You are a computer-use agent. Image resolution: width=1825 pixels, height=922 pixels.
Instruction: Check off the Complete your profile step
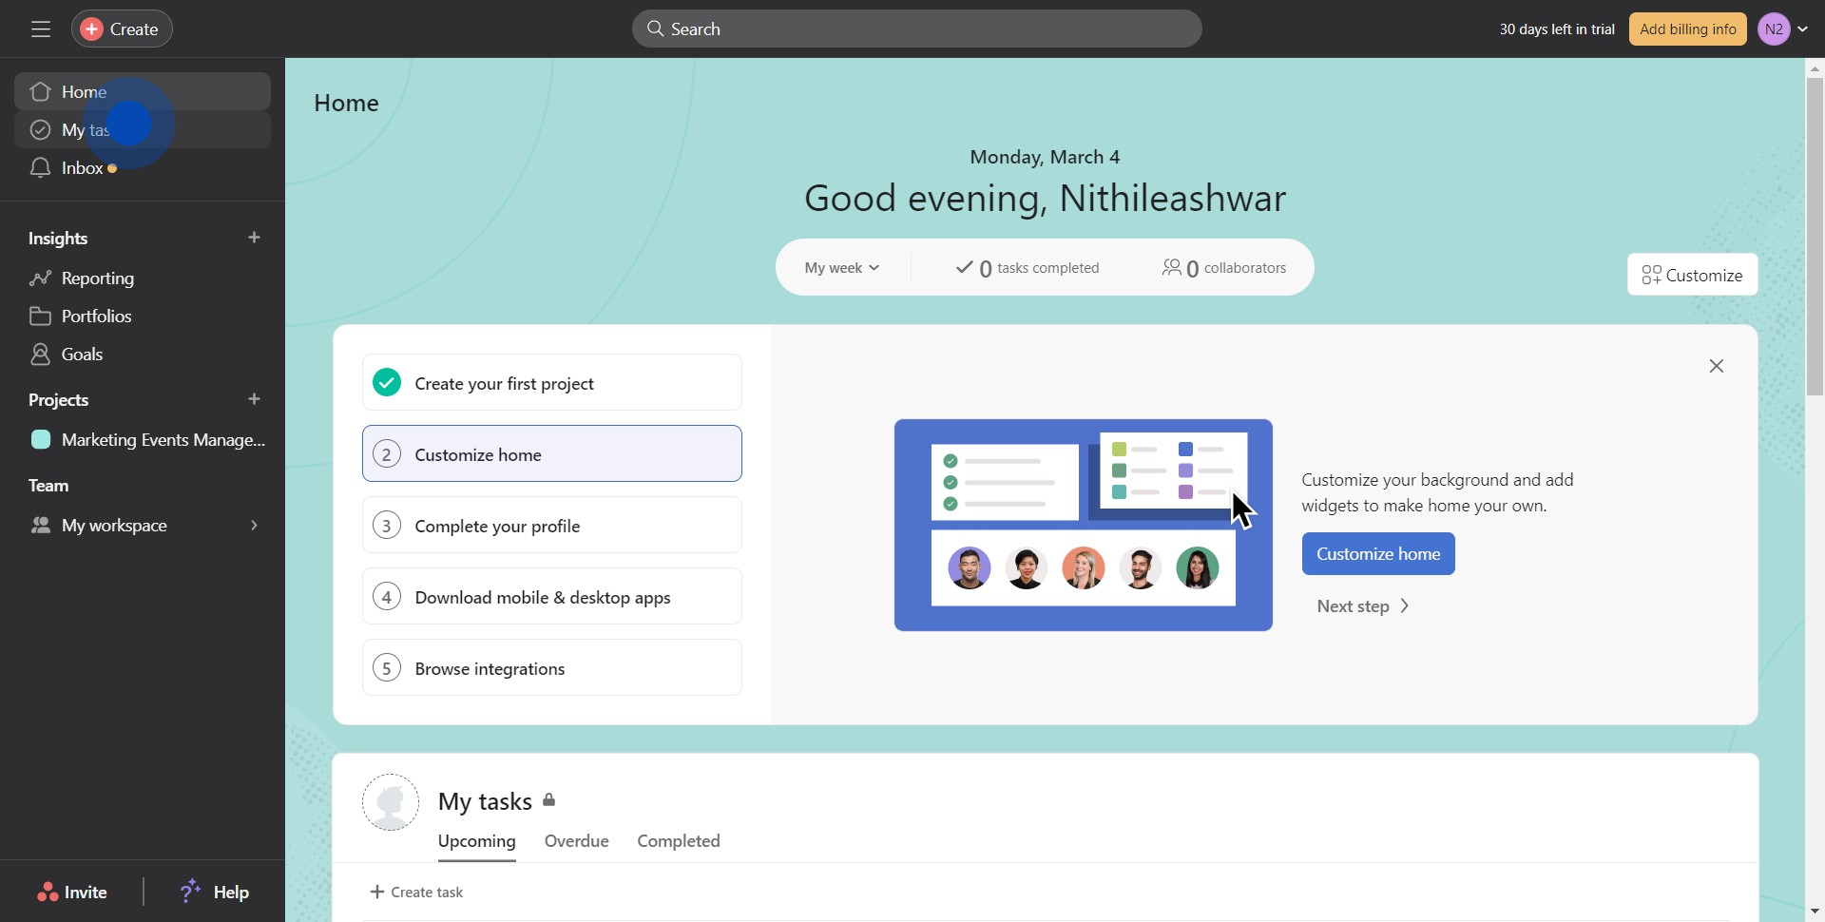tap(386, 525)
